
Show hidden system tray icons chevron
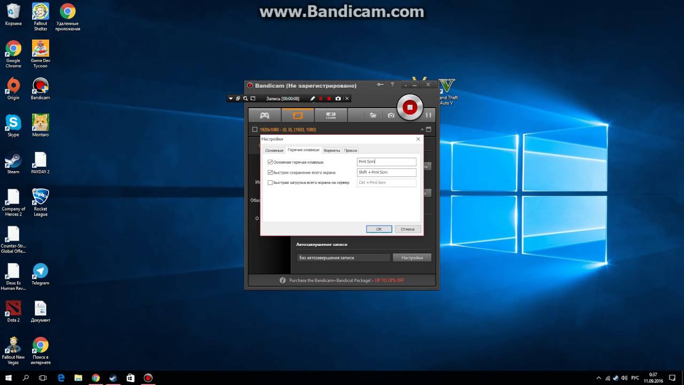point(598,378)
